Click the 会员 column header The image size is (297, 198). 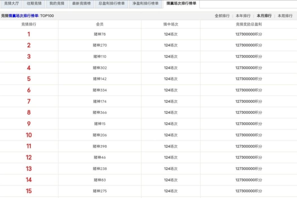pyautogui.click(x=99, y=24)
